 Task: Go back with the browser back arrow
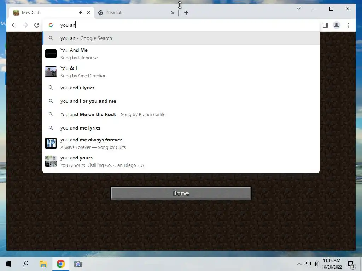[14, 25]
